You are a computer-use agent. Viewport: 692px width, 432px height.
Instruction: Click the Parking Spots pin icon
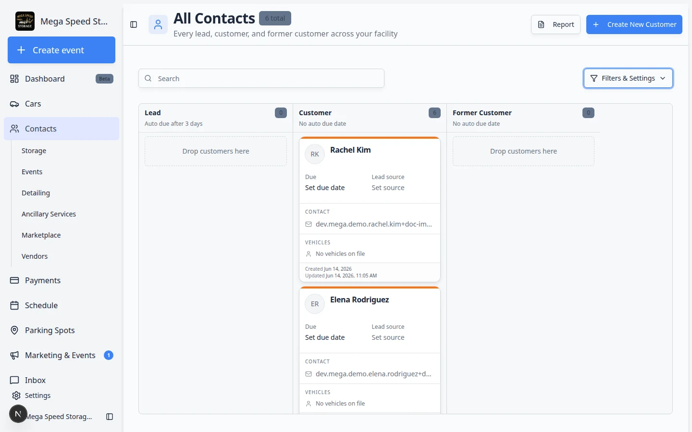click(14, 330)
